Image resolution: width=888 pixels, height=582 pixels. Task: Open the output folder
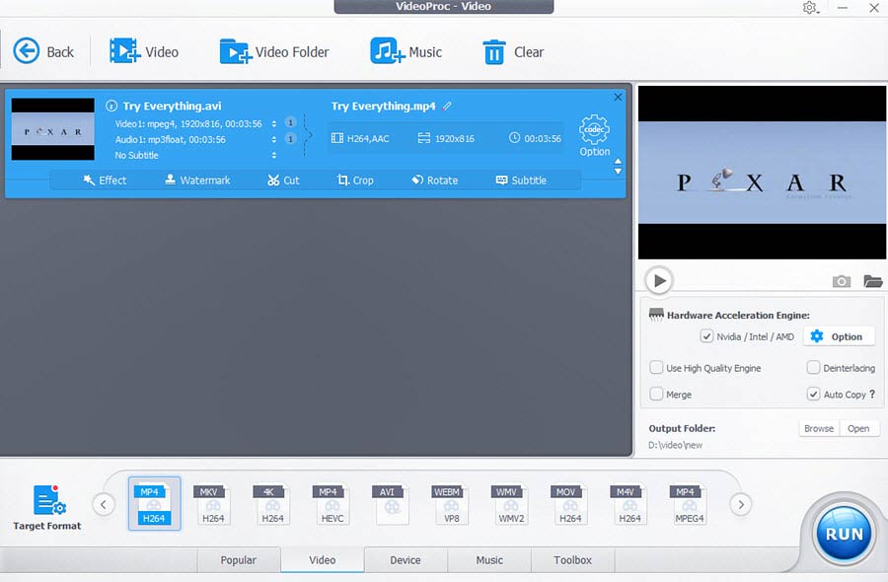pos(859,428)
